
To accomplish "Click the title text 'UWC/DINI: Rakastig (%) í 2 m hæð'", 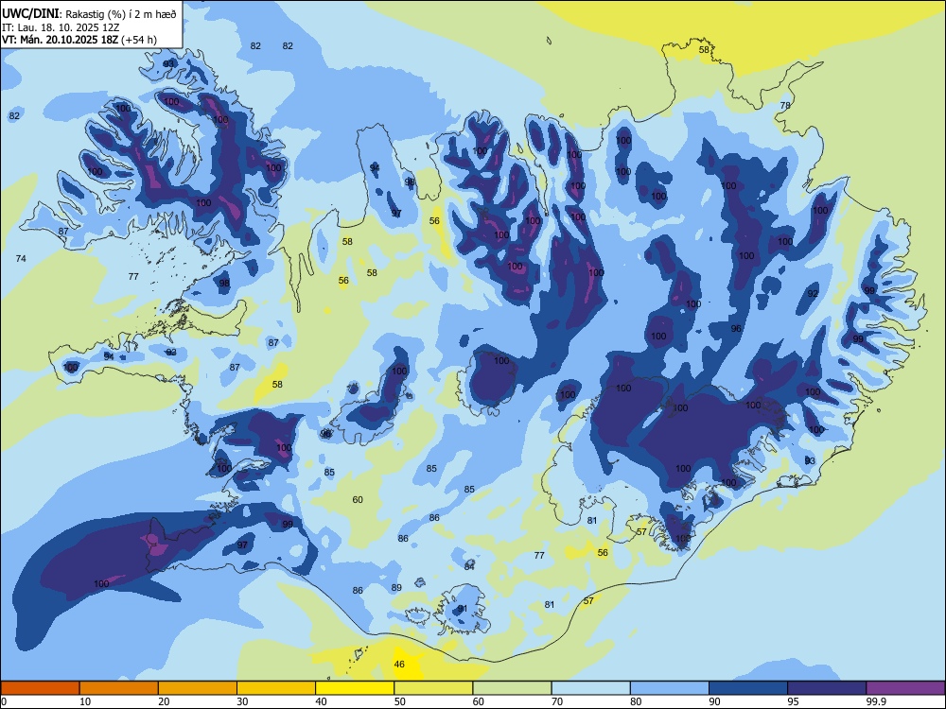I will pyautogui.click(x=89, y=13).
